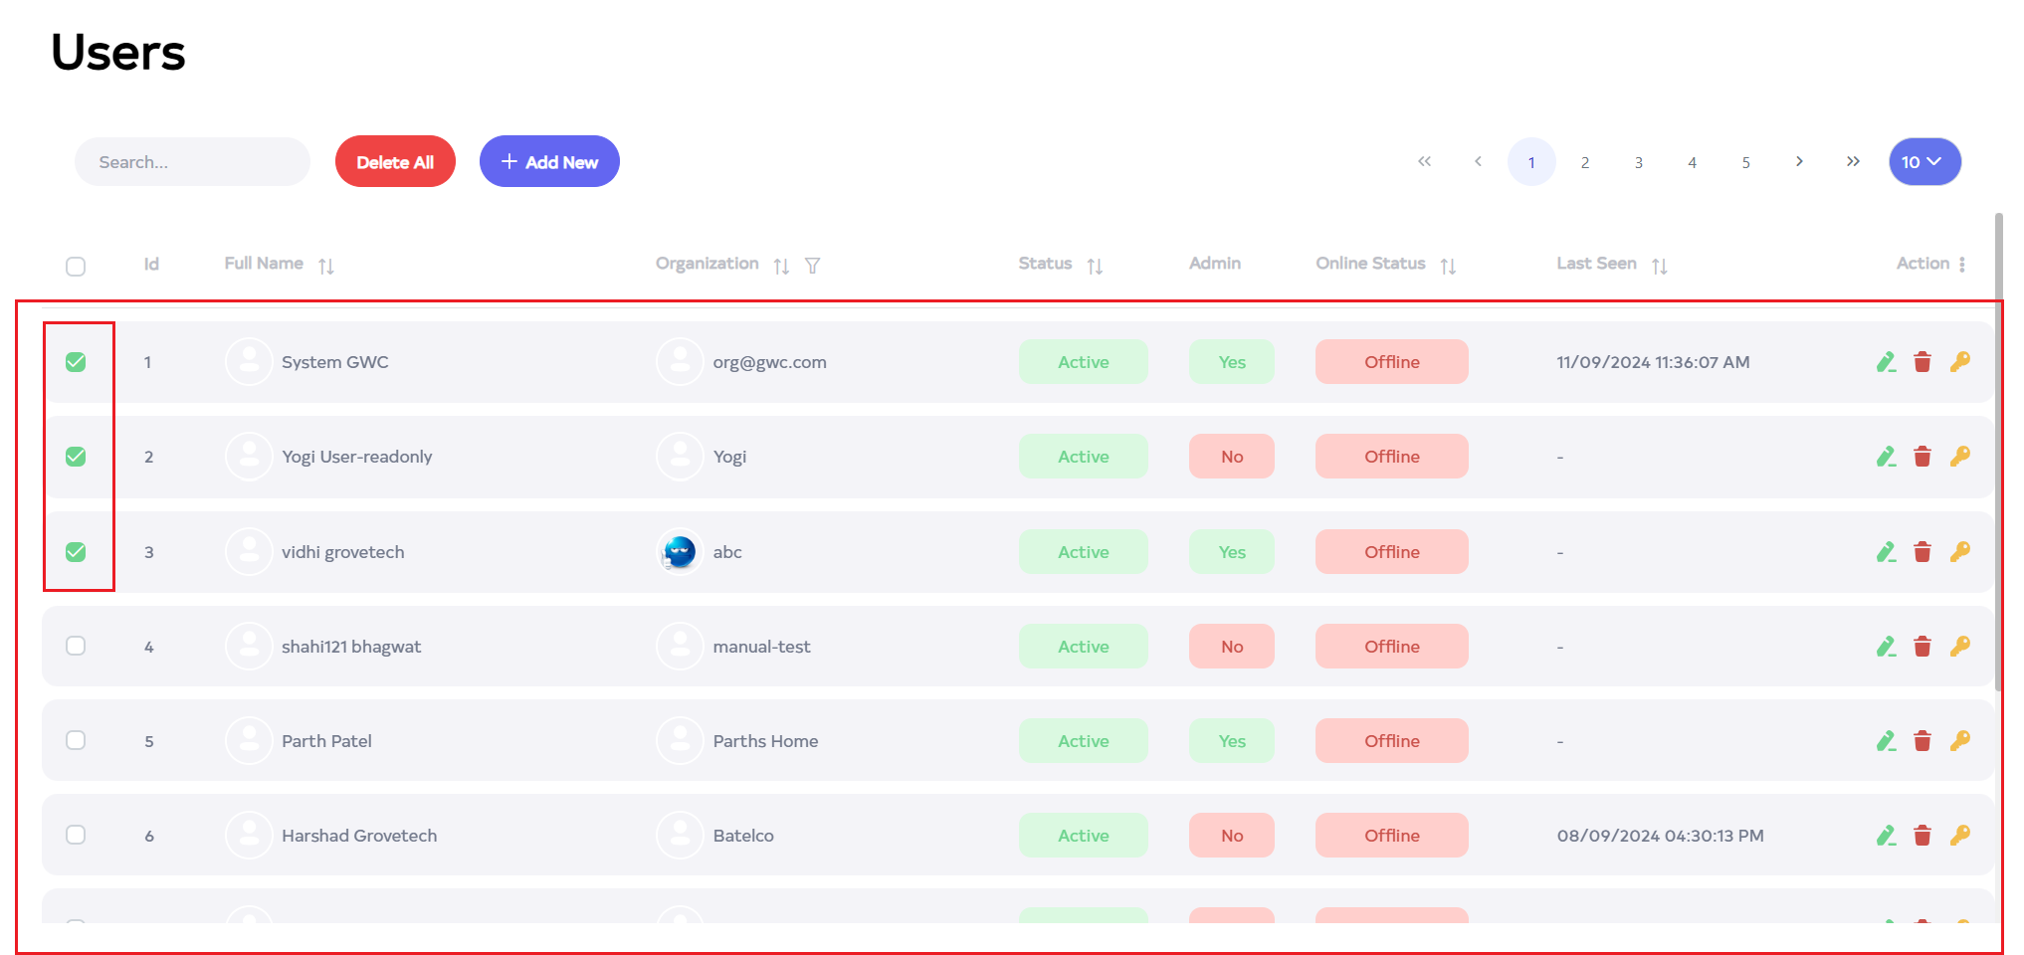The image size is (2024, 955).
Task: Sort by Last Seen column arrows
Action: [x=1659, y=266]
